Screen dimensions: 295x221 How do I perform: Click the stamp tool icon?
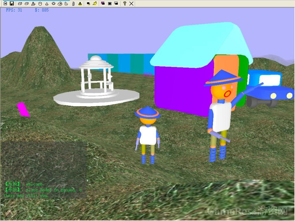tap(80, 3)
